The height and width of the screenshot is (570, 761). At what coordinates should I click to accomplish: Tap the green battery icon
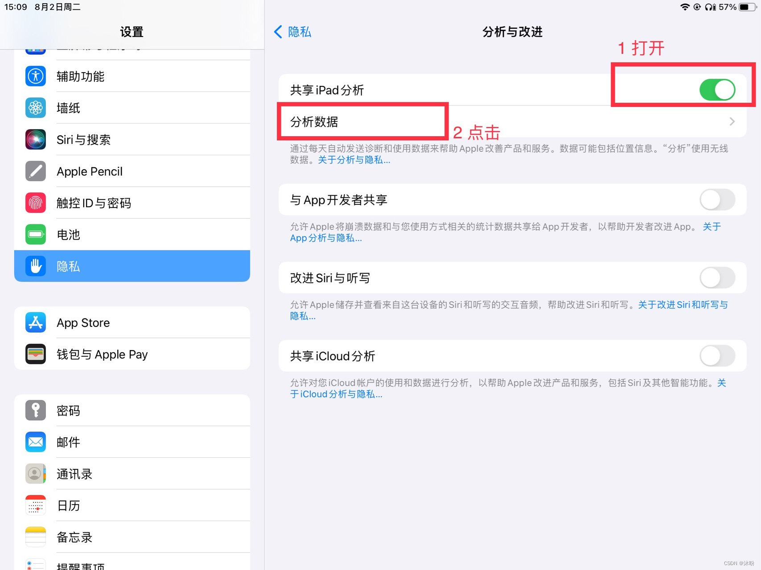[36, 234]
